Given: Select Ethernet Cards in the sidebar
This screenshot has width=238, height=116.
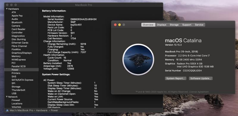Looking at the screenshot, I should point(20,43).
